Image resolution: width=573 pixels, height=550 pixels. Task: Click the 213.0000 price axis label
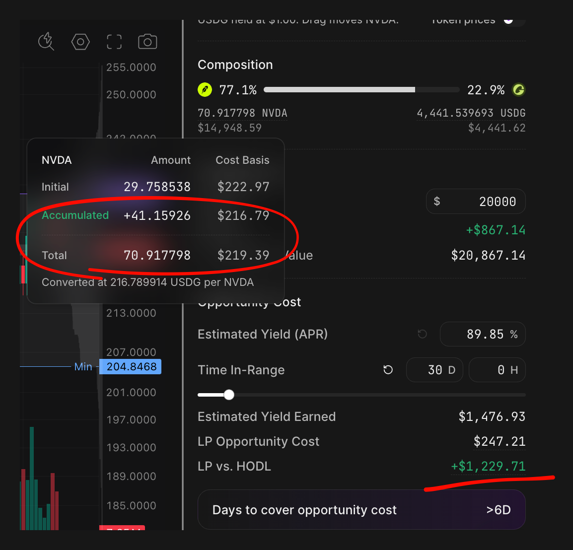coord(131,313)
